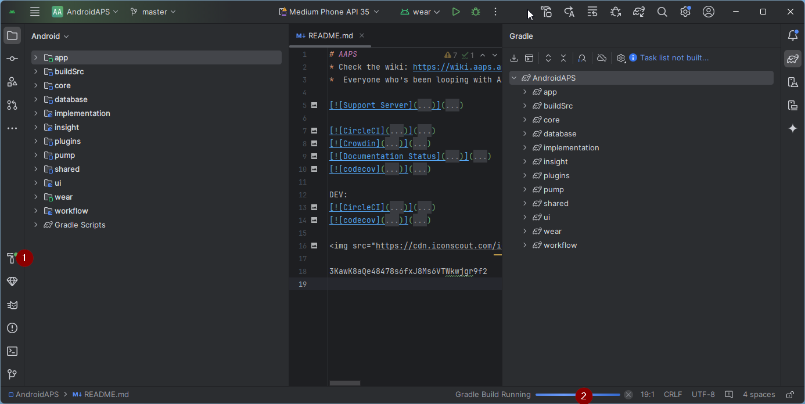Open the Problems tool window
805x404 pixels.
click(12, 328)
